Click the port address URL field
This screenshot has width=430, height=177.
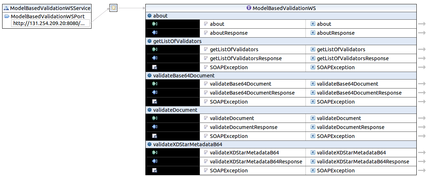pos(49,24)
